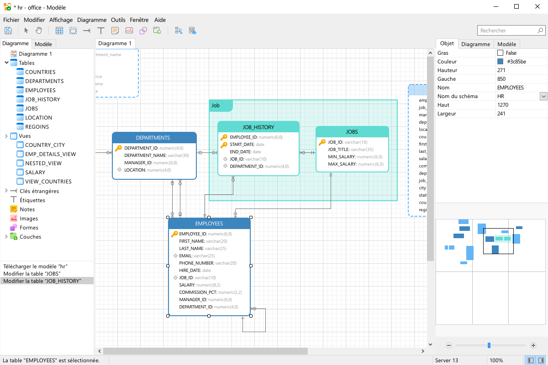Click the zoom out minus button

449,345
